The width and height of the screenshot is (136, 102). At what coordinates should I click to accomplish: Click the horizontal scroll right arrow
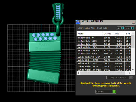[x=129, y=73]
